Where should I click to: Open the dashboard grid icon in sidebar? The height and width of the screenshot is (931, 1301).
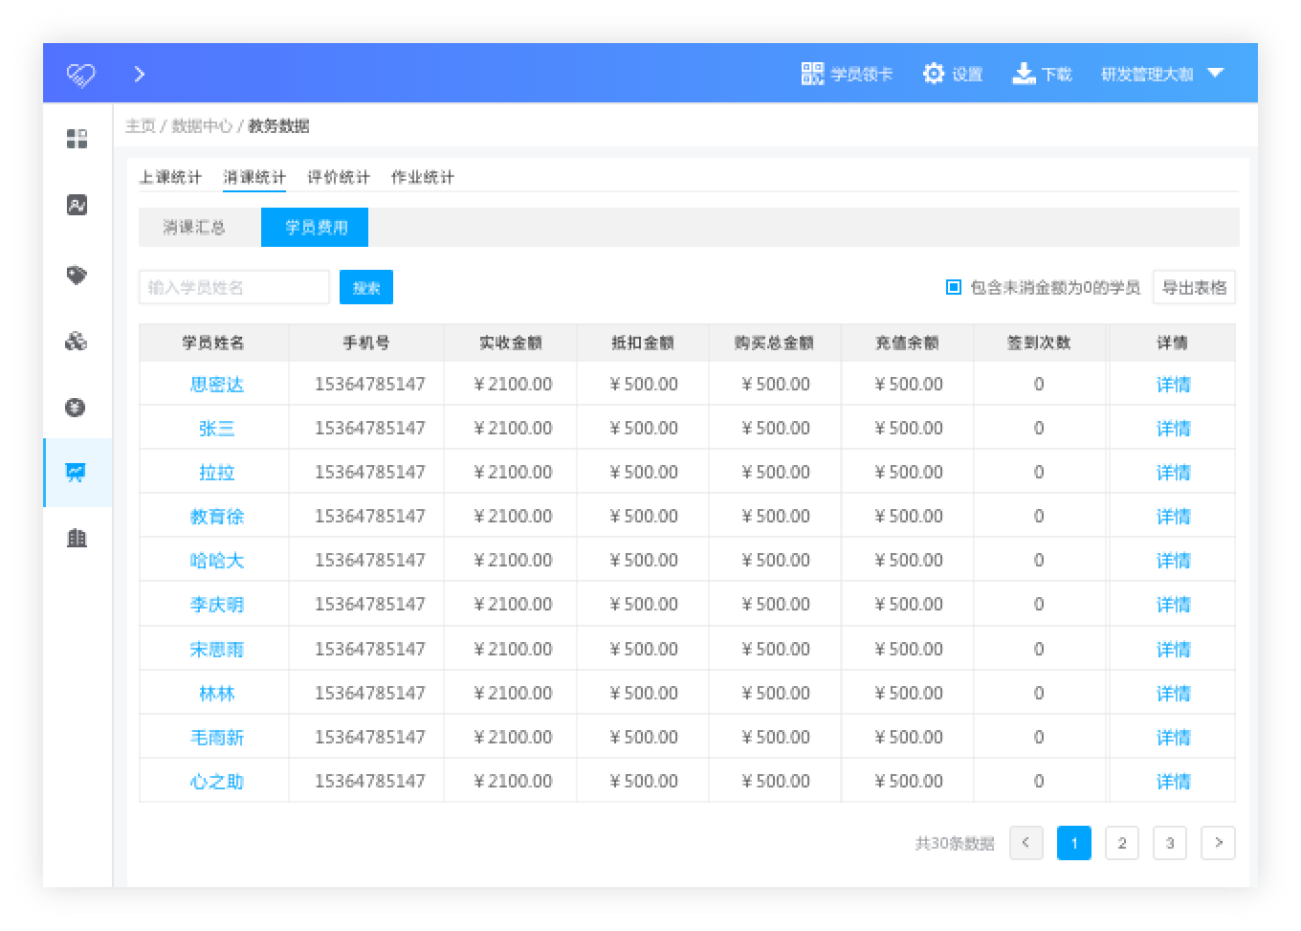point(77,139)
